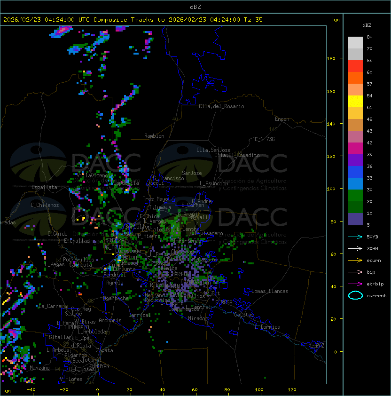This screenshot has width=391, height=396.
Task: Click the 'Encon' map label
Action: 282,119
